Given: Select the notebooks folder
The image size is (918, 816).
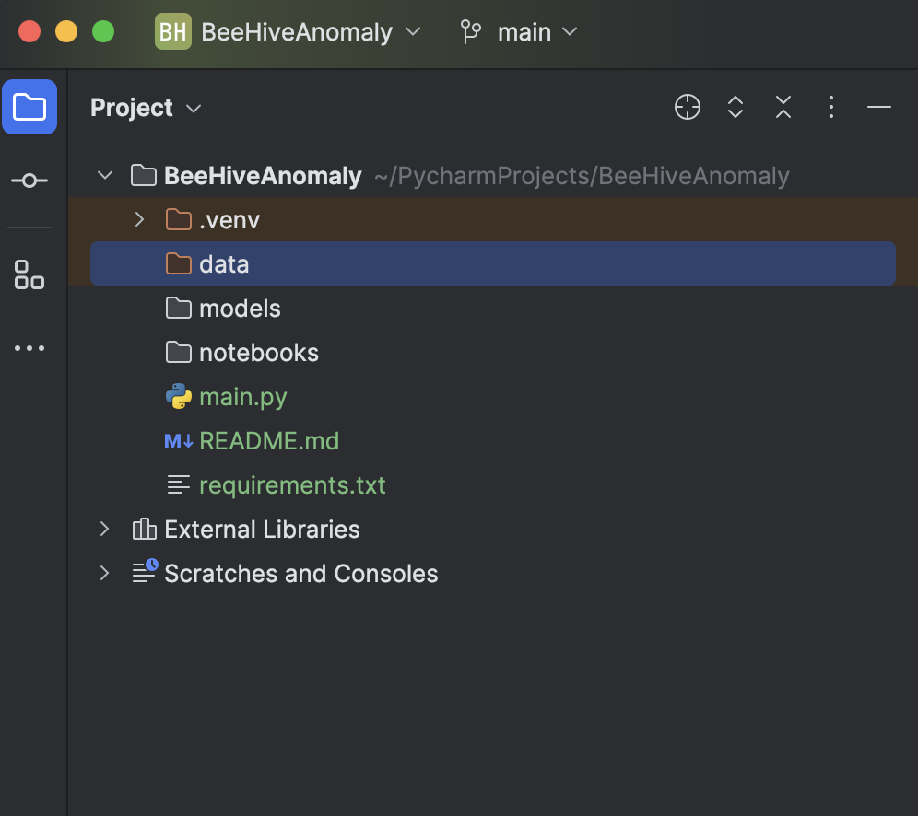Looking at the screenshot, I should pos(258,353).
